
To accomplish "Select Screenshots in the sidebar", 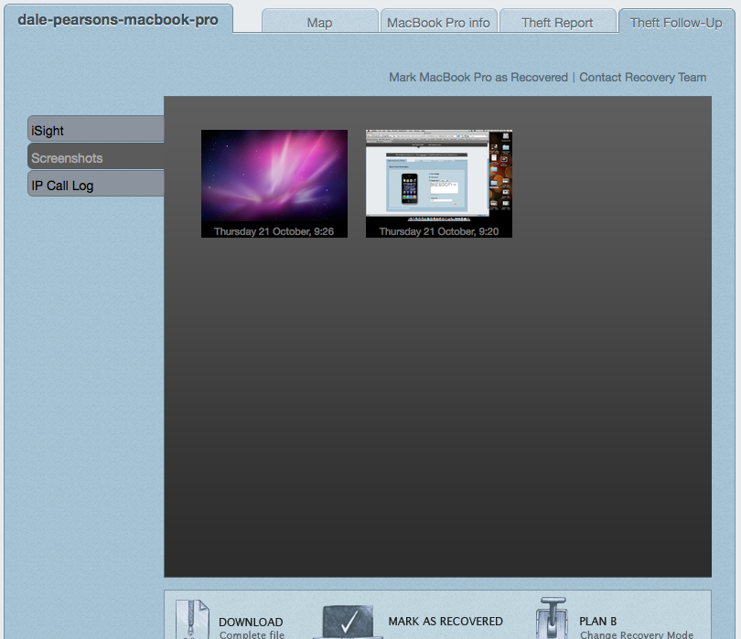I will pos(96,156).
